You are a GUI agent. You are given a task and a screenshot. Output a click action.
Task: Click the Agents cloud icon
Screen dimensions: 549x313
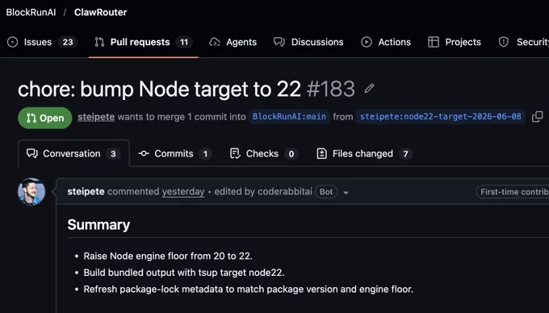214,42
